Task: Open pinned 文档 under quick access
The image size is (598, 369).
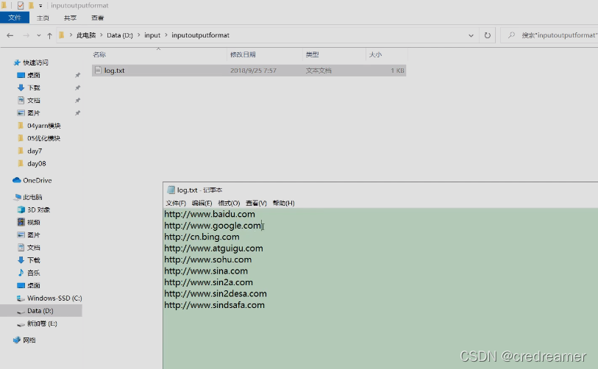Action: (x=34, y=100)
